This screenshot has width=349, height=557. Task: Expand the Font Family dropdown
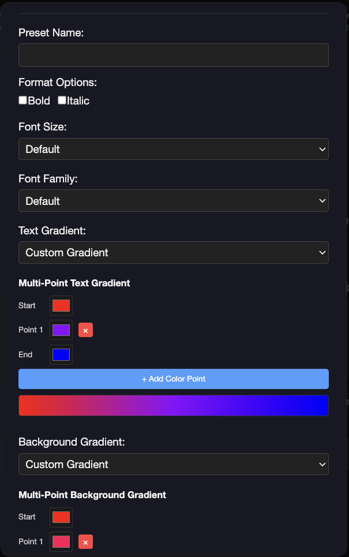[x=174, y=201]
